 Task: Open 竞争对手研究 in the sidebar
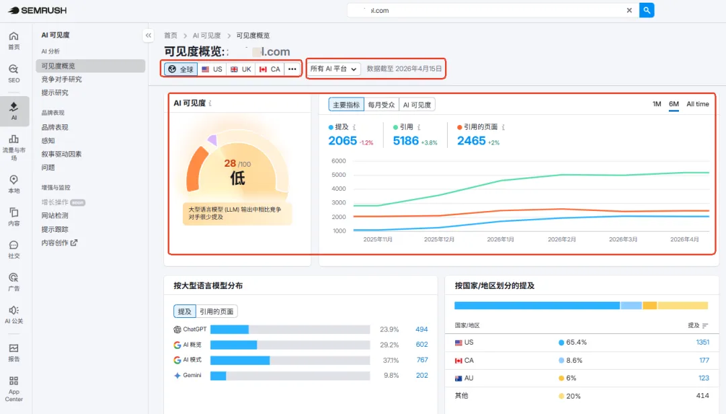(62, 79)
